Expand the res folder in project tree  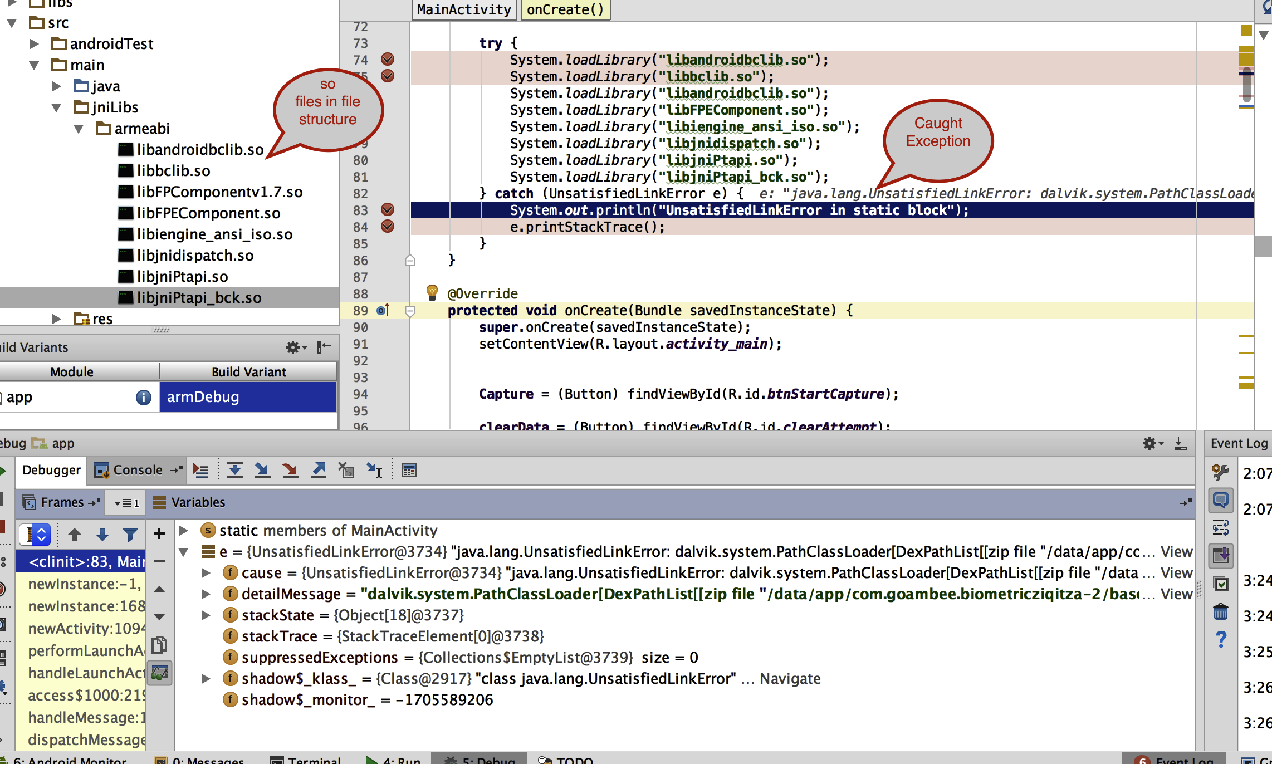point(56,319)
